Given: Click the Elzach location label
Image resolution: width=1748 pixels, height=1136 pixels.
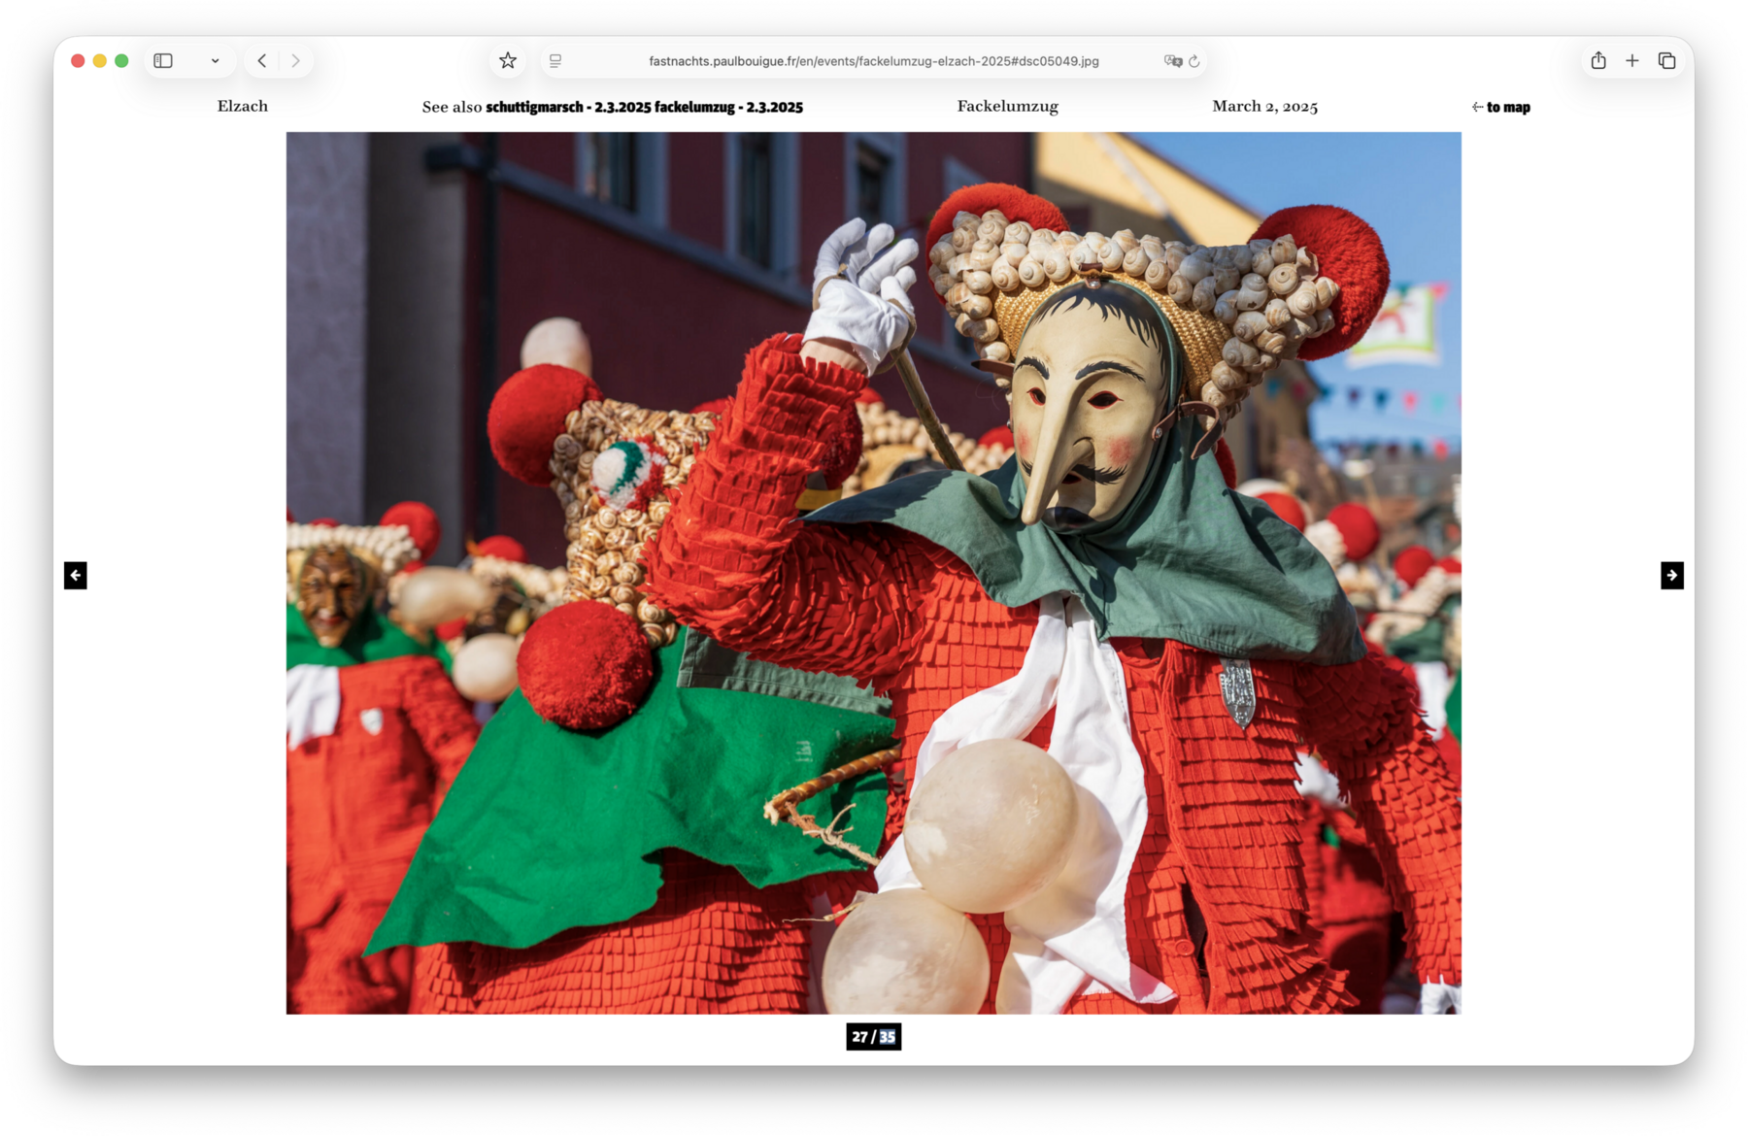Looking at the screenshot, I should [243, 107].
